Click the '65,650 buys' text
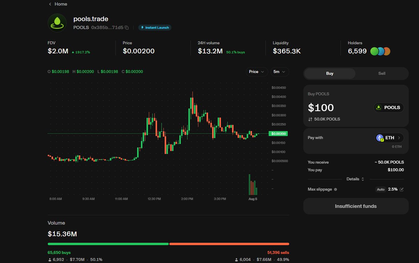 pyautogui.click(x=59, y=252)
